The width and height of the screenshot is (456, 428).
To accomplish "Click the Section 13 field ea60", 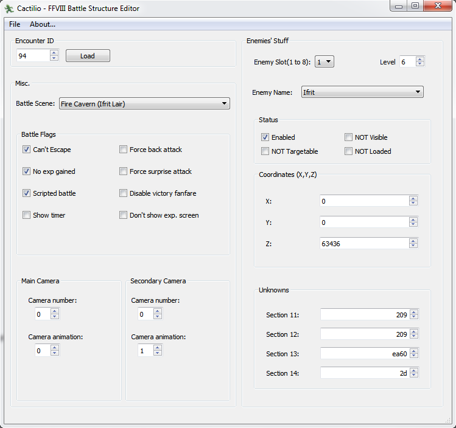I will pyautogui.click(x=365, y=353).
